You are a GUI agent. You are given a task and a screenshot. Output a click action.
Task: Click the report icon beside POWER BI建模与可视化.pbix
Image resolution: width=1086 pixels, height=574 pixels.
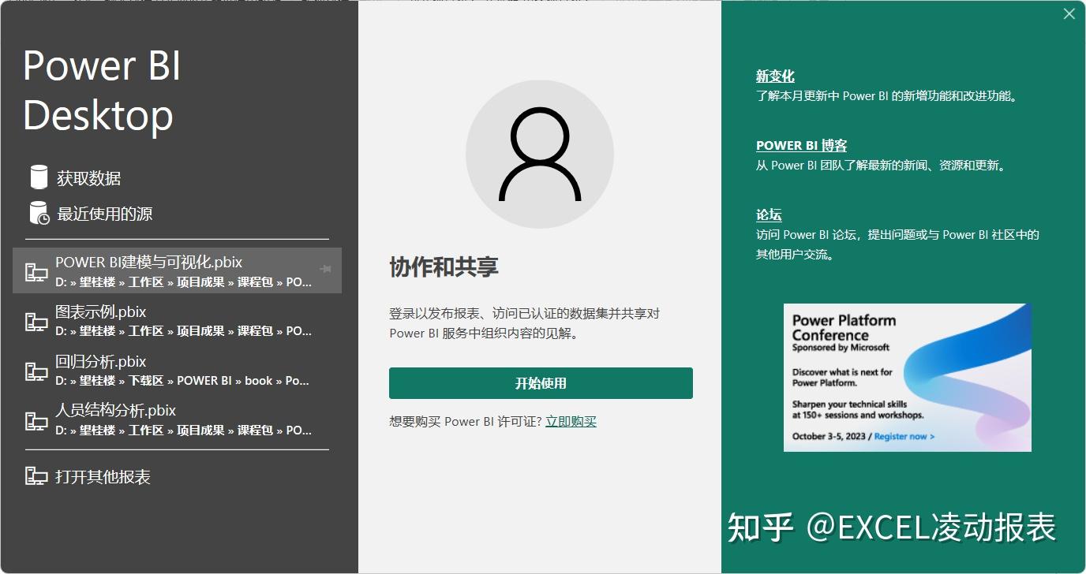(x=36, y=272)
